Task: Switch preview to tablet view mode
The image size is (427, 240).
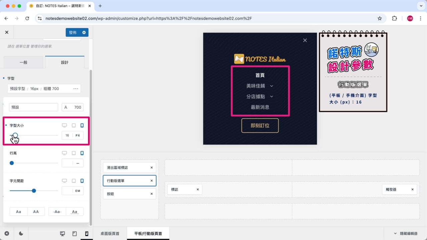Action: [74, 234]
